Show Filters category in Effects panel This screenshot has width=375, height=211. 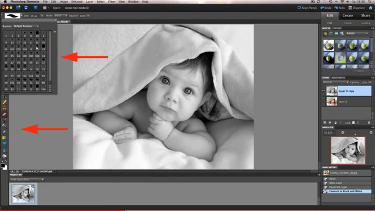pos(325,34)
